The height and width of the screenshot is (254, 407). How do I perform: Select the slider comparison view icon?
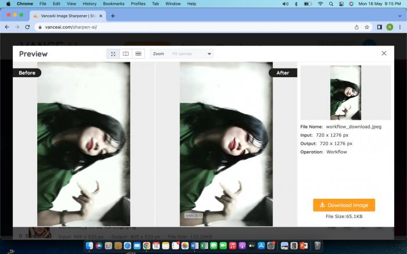tap(138, 54)
